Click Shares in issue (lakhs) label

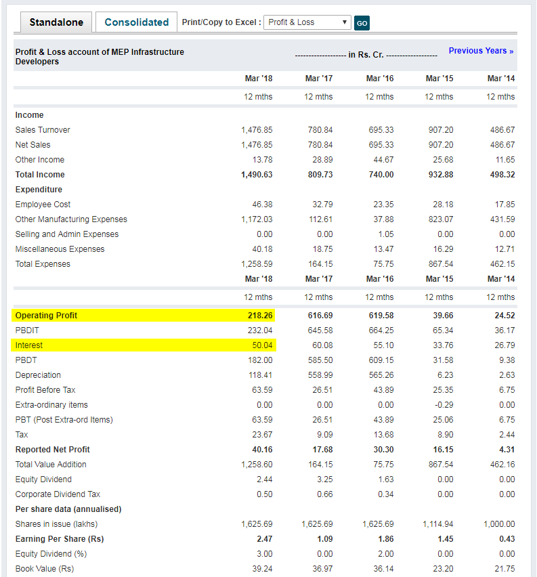tap(56, 524)
